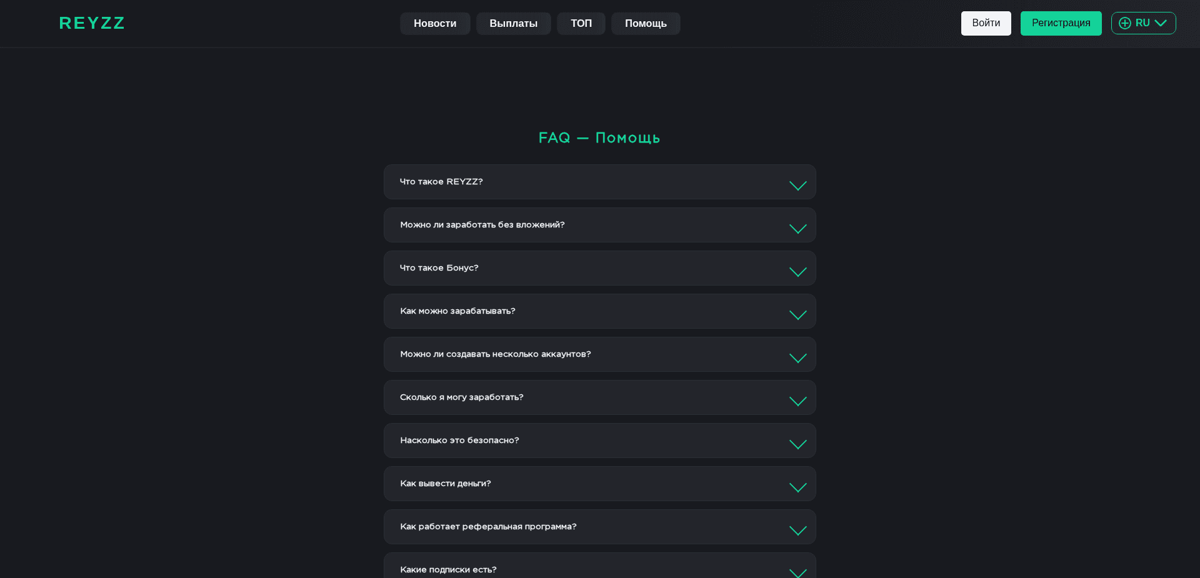The image size is (1200, 578).
Task: Navigate to the Выплаты section
Action: pyautogui.click(x=513, y=23)
